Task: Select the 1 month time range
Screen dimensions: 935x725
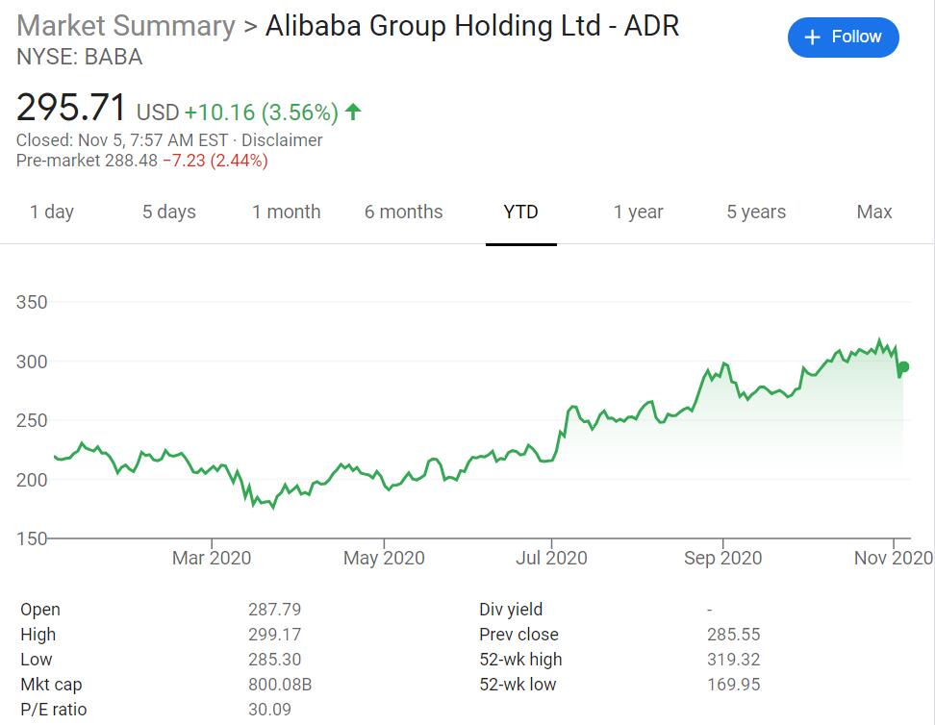Action: coord(286,212)
